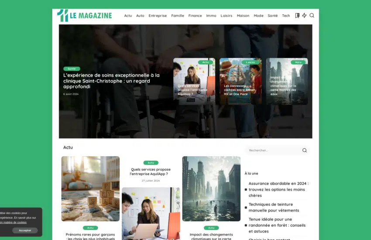Open the bookmarks icon in header
This screenshot has width=371, height=240.
tap(297, 16)
